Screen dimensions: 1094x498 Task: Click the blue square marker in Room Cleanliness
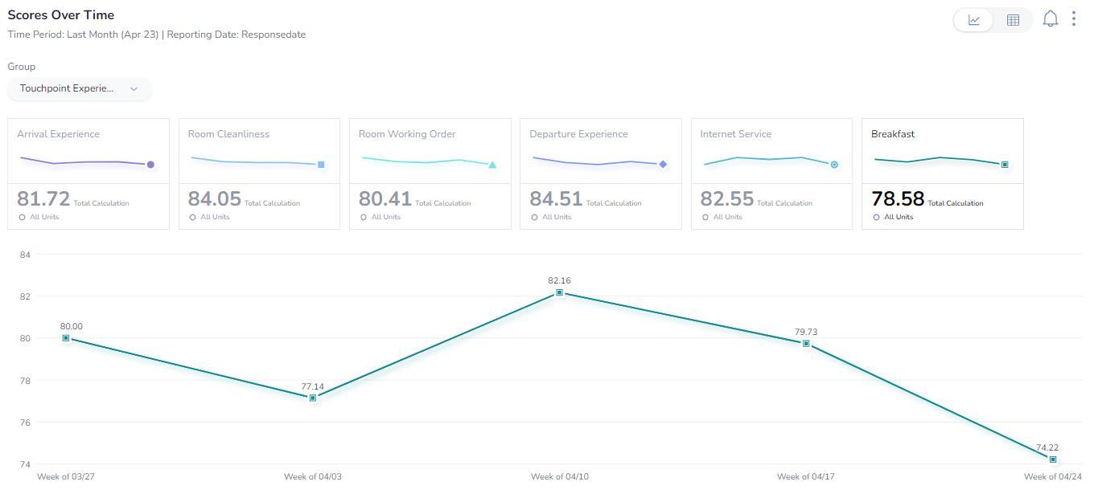321,165
